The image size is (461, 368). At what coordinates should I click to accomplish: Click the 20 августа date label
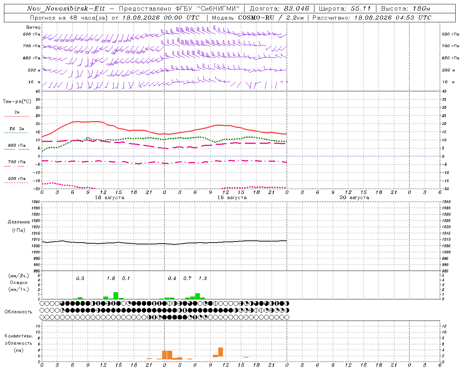[x=354, y=198]
